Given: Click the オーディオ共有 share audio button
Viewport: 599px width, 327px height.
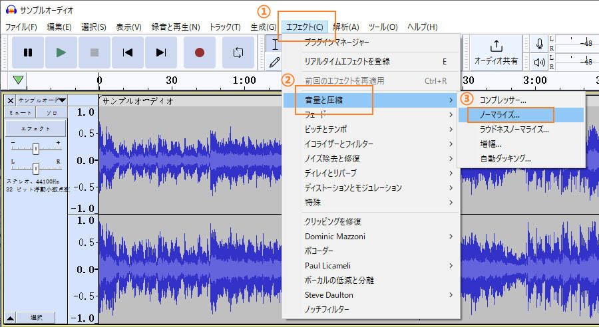Looking at the screenshot, I should point(496,53).
